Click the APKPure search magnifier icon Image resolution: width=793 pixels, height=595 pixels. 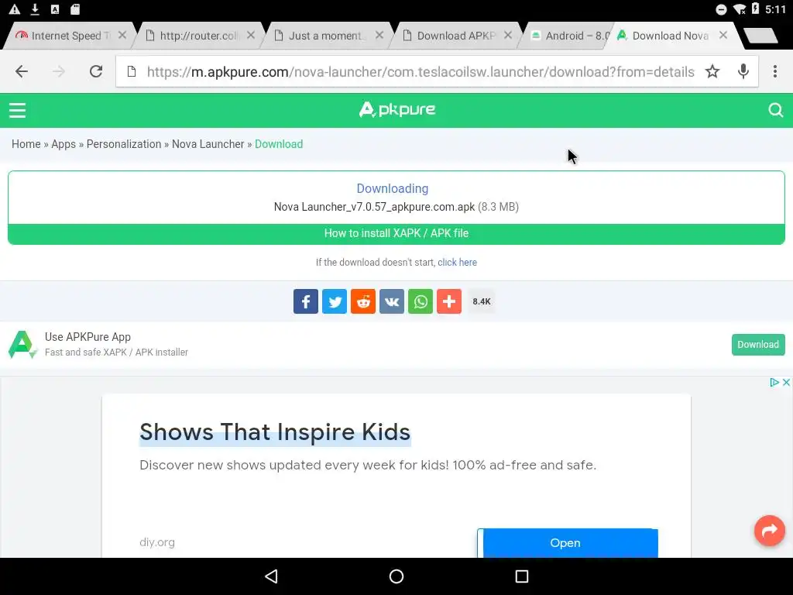click(775, 110)
